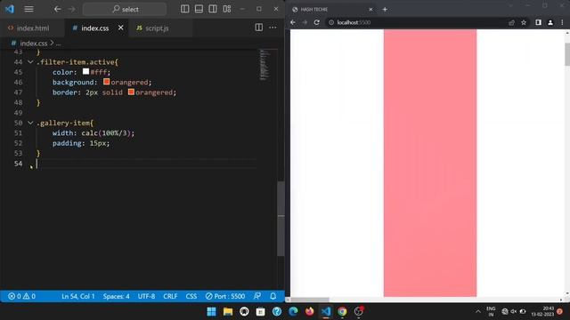Change end of line sequence CRLF
The width and height of the screenshot is (570, 320).
coord(170,296)
